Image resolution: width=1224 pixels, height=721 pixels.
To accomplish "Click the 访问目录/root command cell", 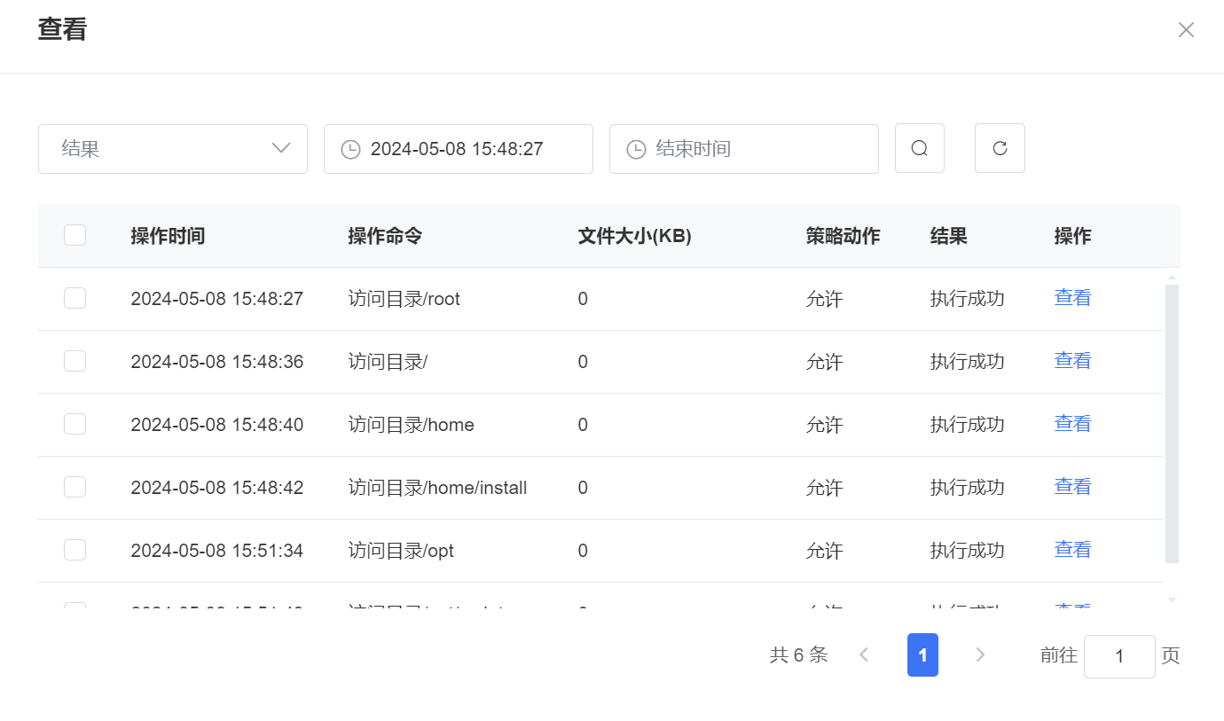I will click(x=404, y=299).
